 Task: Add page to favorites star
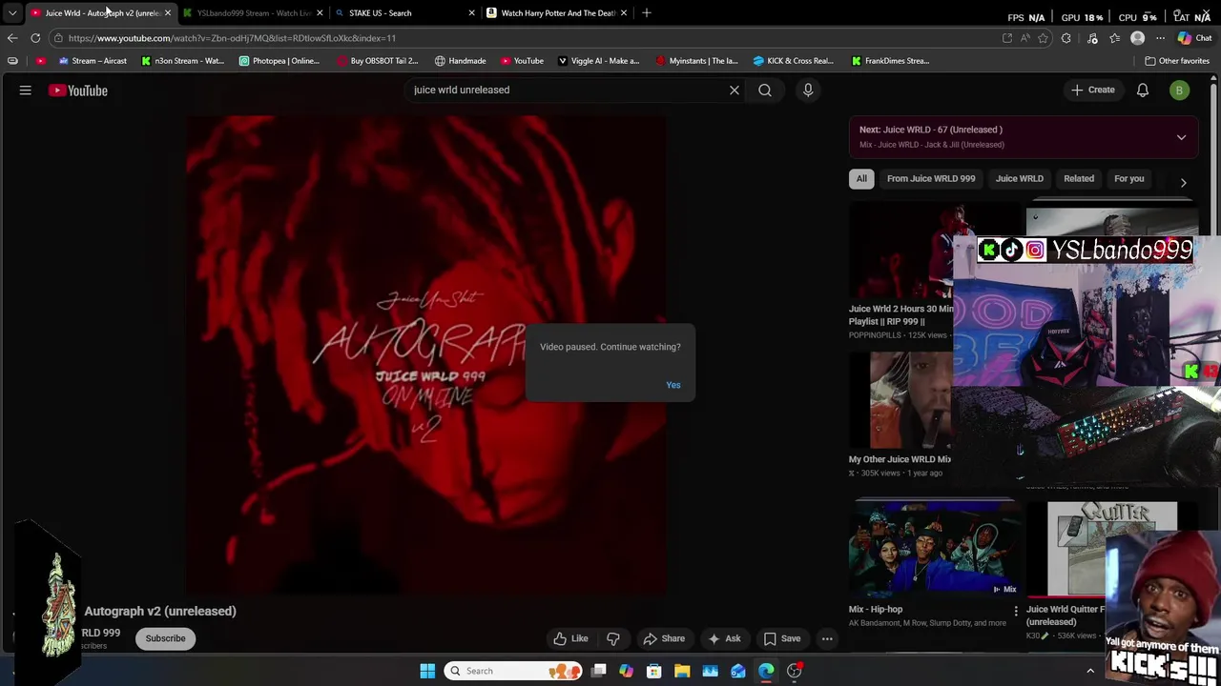click(1043, 38)
